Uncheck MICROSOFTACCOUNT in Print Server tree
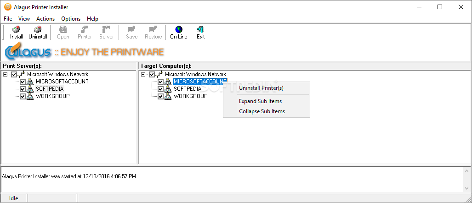Image resolution: width=472 pixels, height=203 pixels. coord(23,82)
